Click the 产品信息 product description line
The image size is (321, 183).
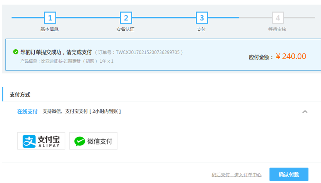pyautogui.click(x=67, y=61)
